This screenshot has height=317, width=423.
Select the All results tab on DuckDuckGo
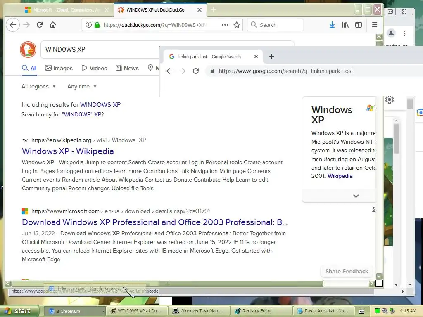[29, 68]
